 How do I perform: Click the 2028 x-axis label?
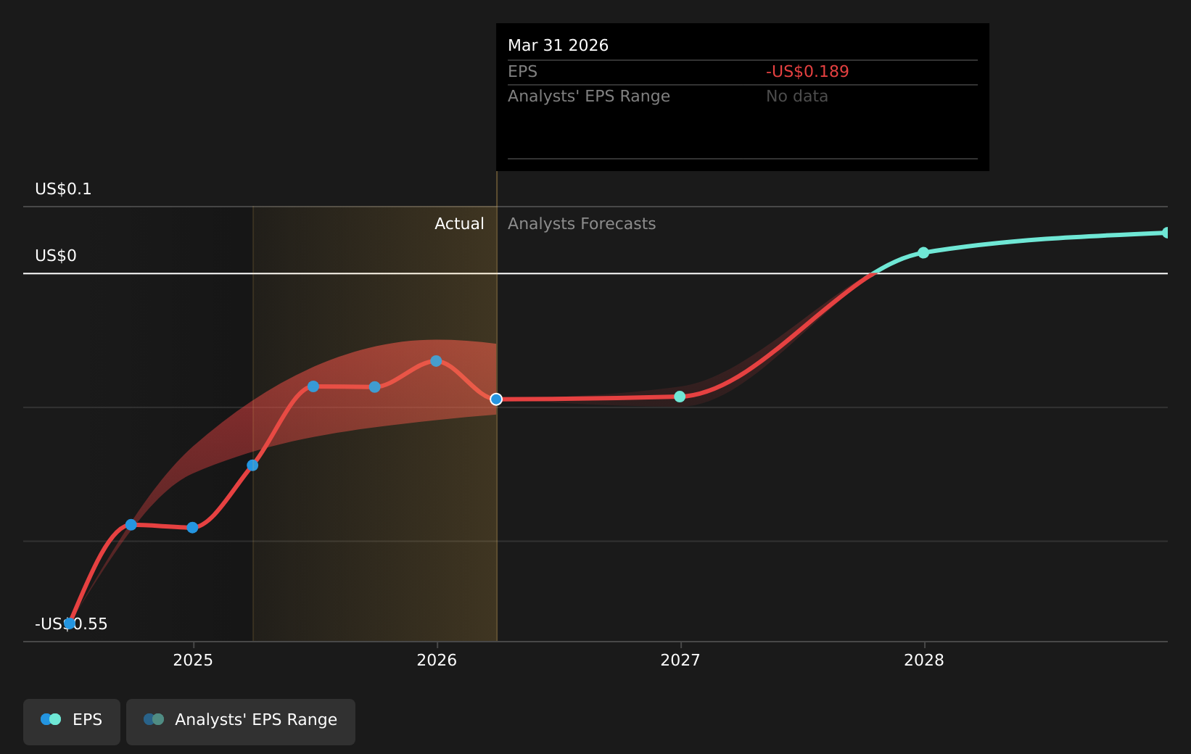pos(924,660)
